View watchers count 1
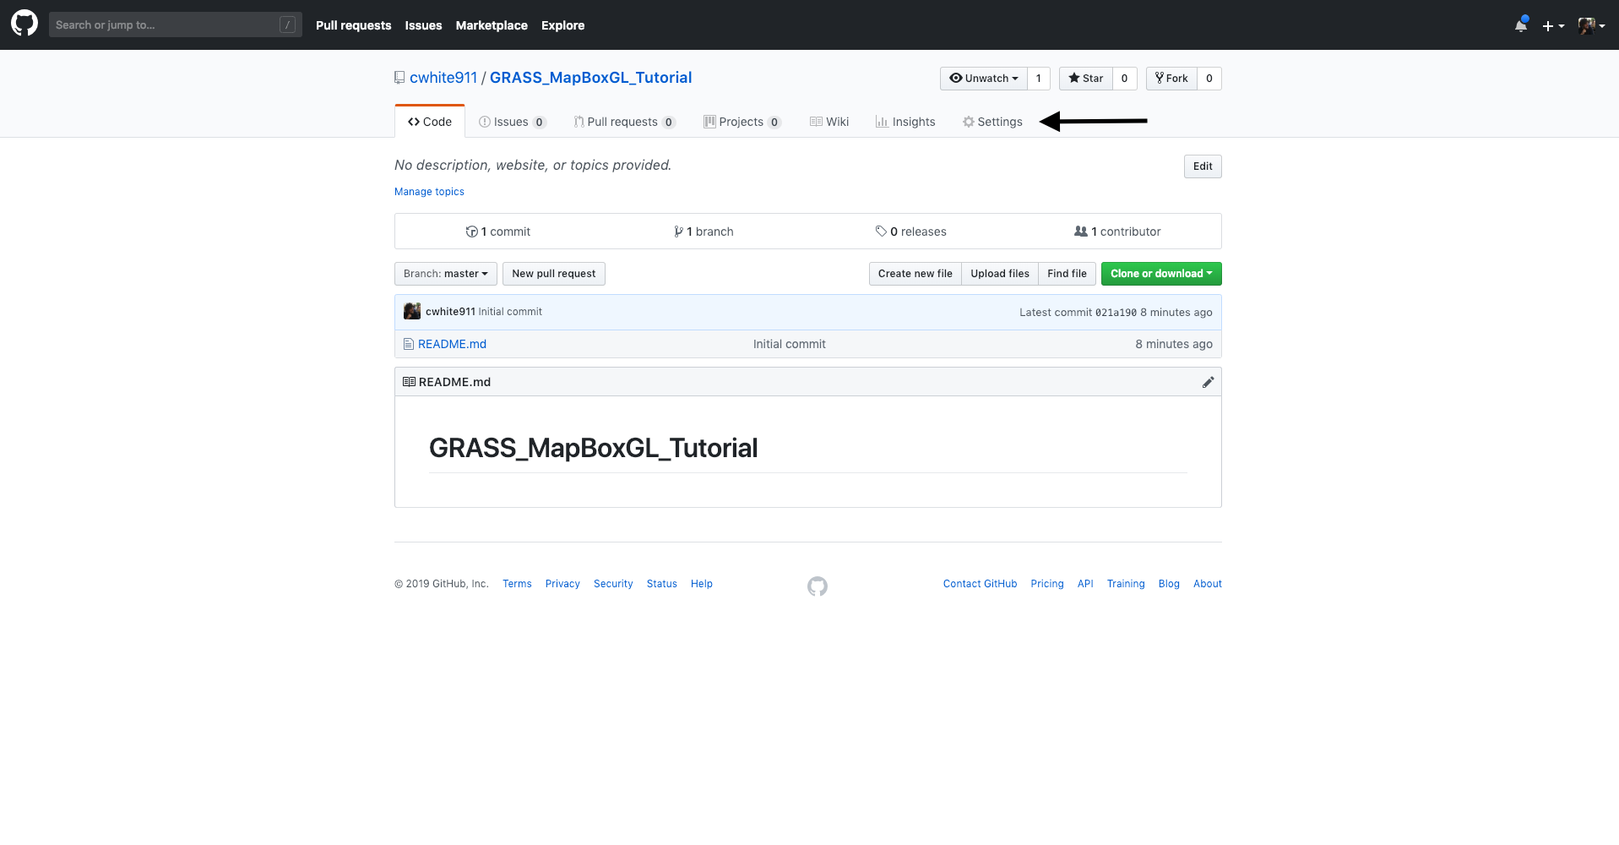This screenshot has height=845, width=1619. pyautogui.click(x=1039, y=79)
